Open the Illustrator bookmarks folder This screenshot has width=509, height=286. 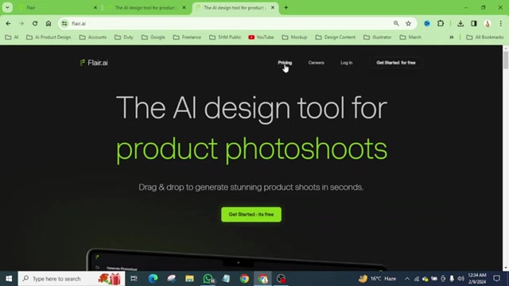click(x=378, y=37)
